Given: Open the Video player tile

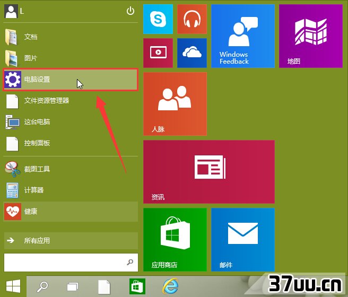Looking at the screenshot, I should tap(158, 53).
